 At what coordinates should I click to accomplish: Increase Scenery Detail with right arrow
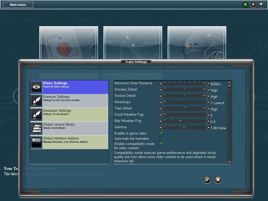(208, 90)
